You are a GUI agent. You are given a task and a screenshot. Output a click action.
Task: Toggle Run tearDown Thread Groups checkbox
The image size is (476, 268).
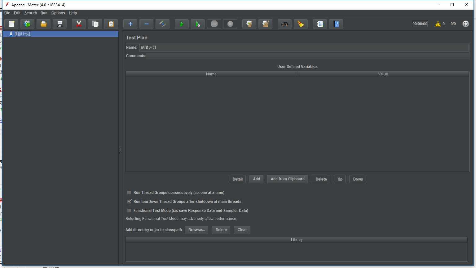(x=129, y=202)
